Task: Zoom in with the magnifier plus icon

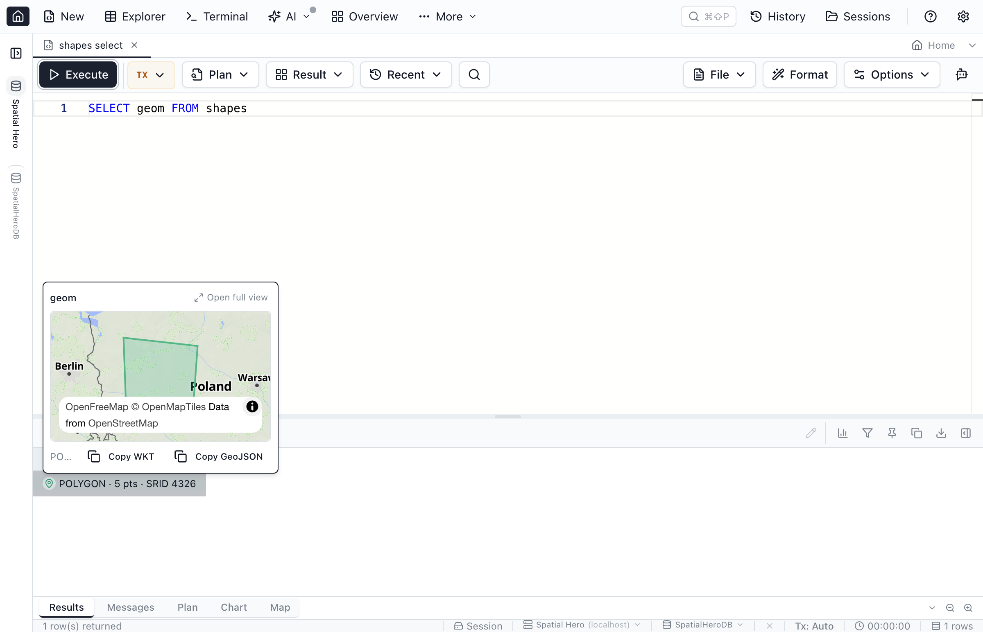Action: [x=968, y=608]
